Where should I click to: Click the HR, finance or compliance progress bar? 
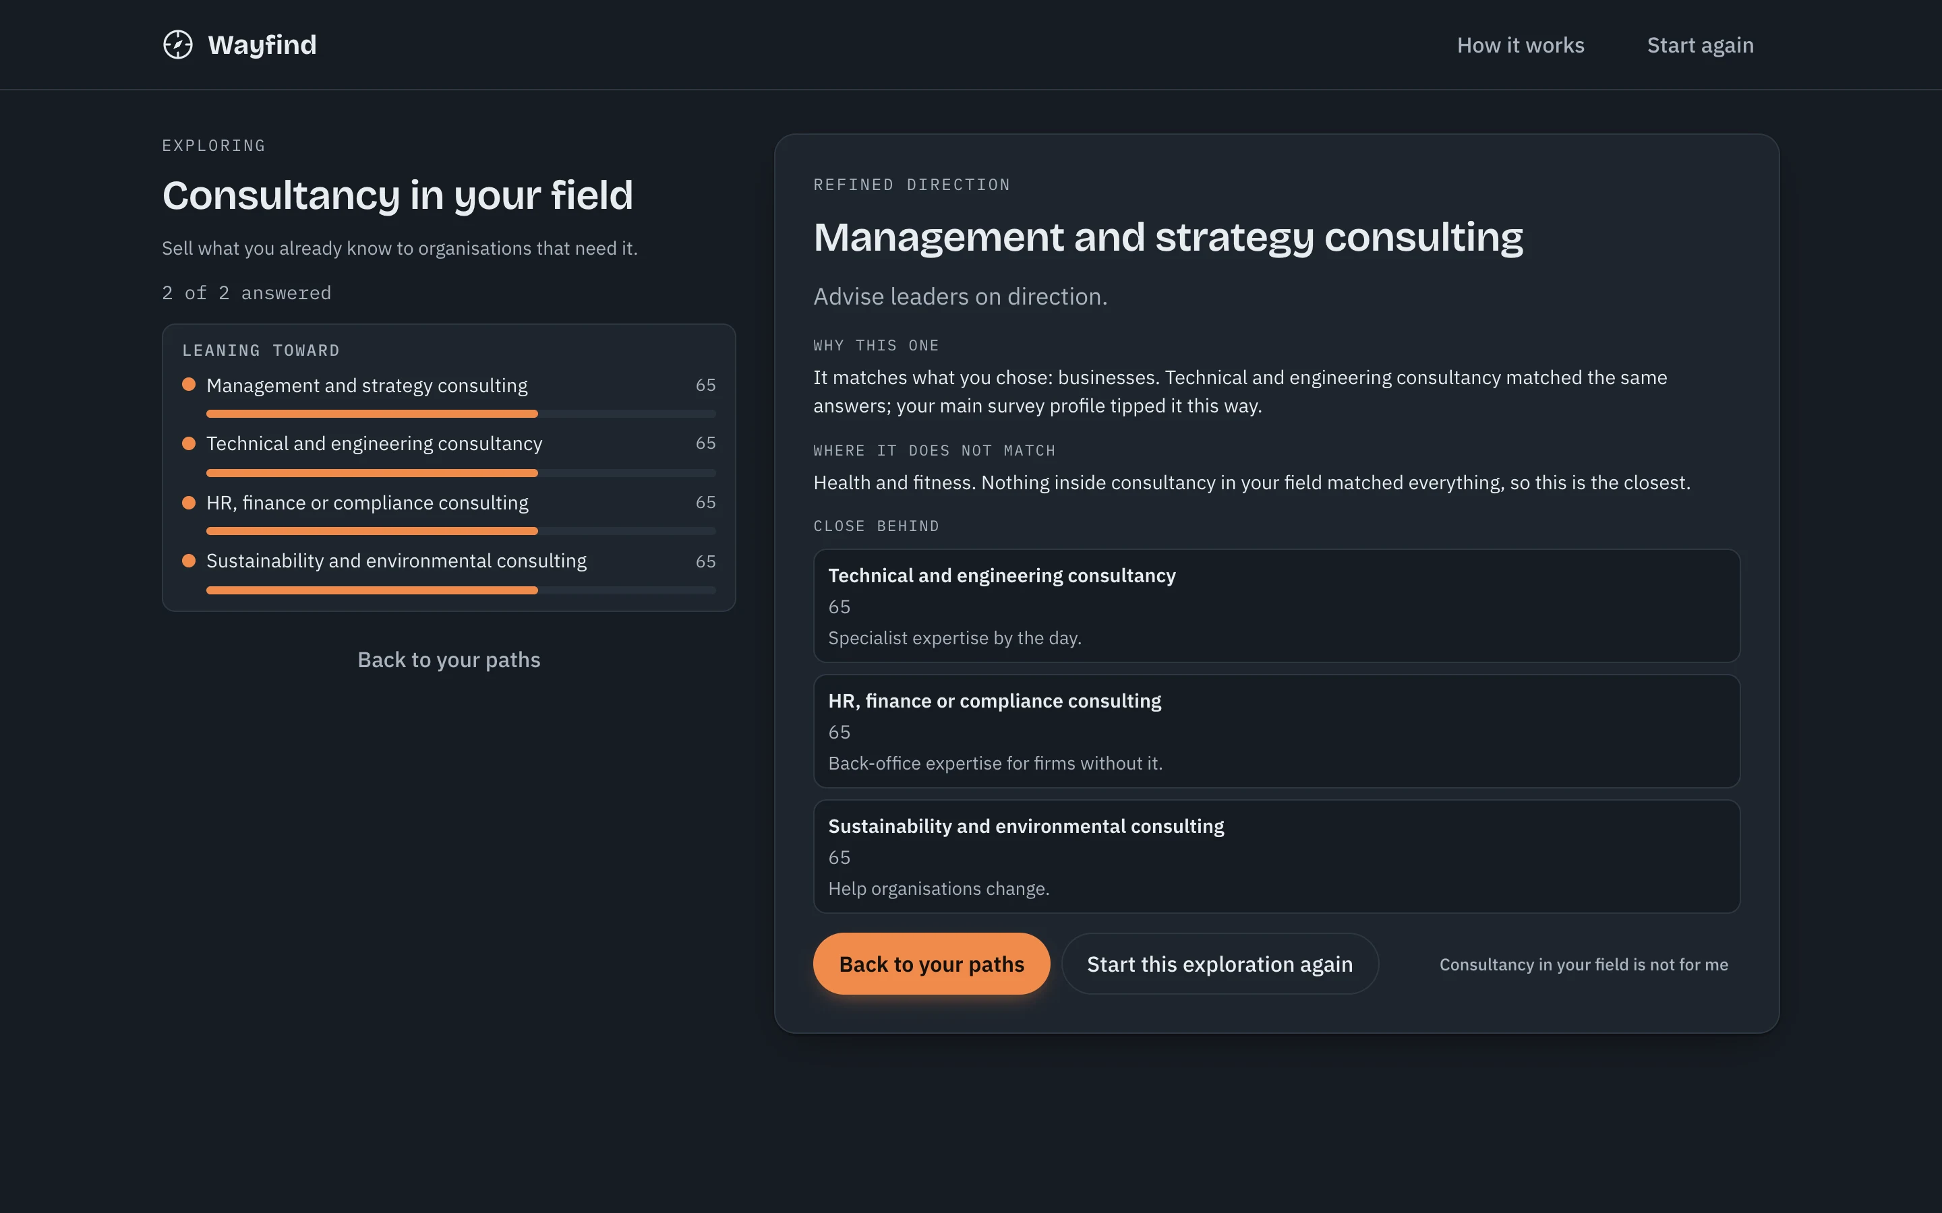pyautogui.click(x=461, y=531)
